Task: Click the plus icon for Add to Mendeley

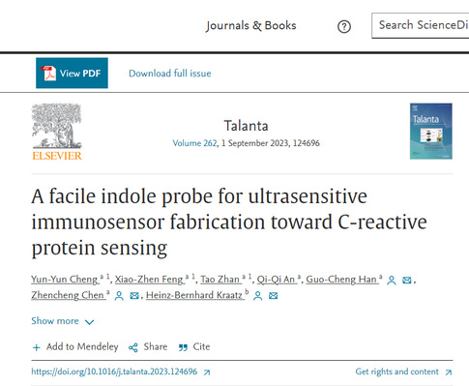Action: 37,347
